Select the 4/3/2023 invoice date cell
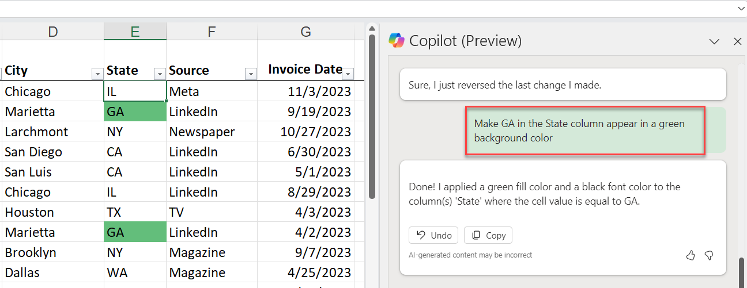This screenshot has width=747, height=288. (305, 212)
